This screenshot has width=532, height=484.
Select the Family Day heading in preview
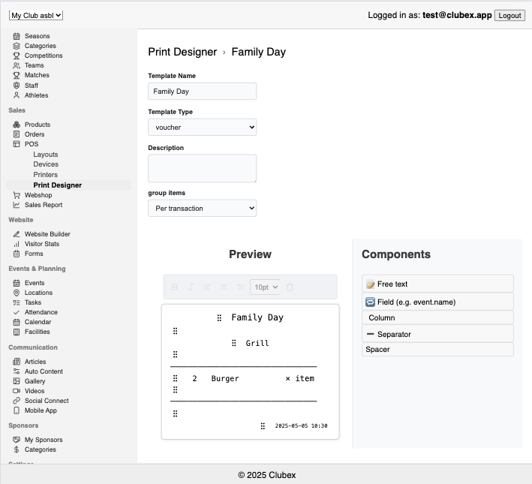(x=257, y=317)
